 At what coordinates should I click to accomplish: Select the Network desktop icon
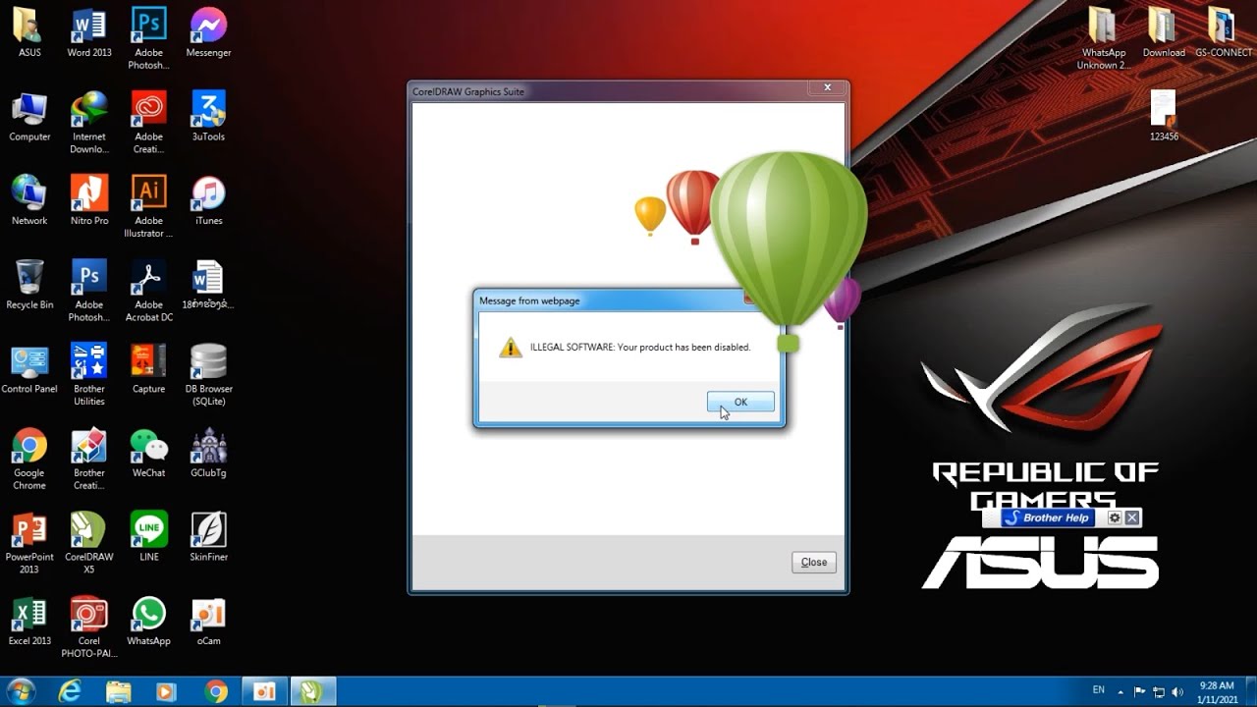tap(29, 200)
